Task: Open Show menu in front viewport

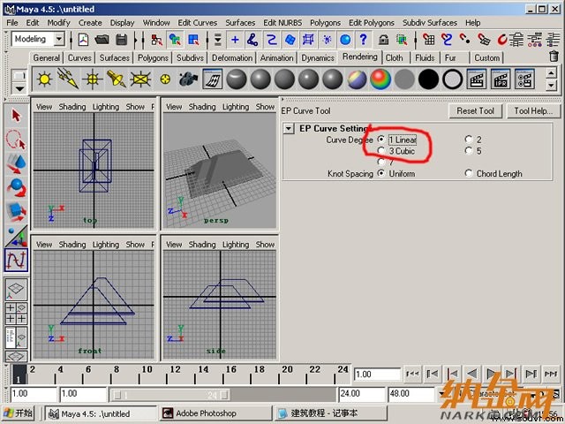Action: pyautogui.click(x=135, y=245)
